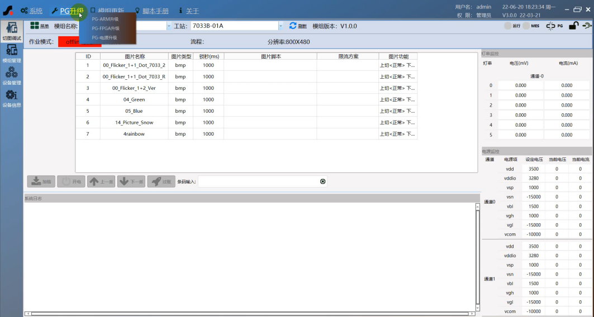Open the 切图调试 sidebar panel
The height and width of the screenshot is (317, 594).
[x=11, y=31]
